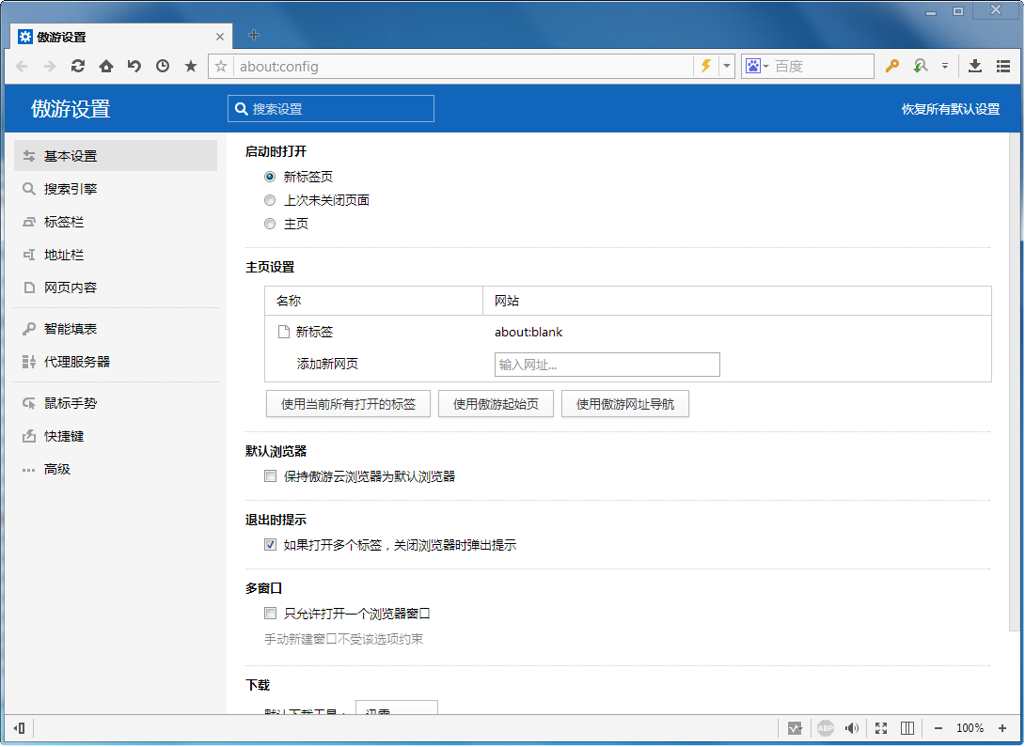Open the 代理服务器 settings section
This screenshot has height=747, width=1025.
(80, 361)
